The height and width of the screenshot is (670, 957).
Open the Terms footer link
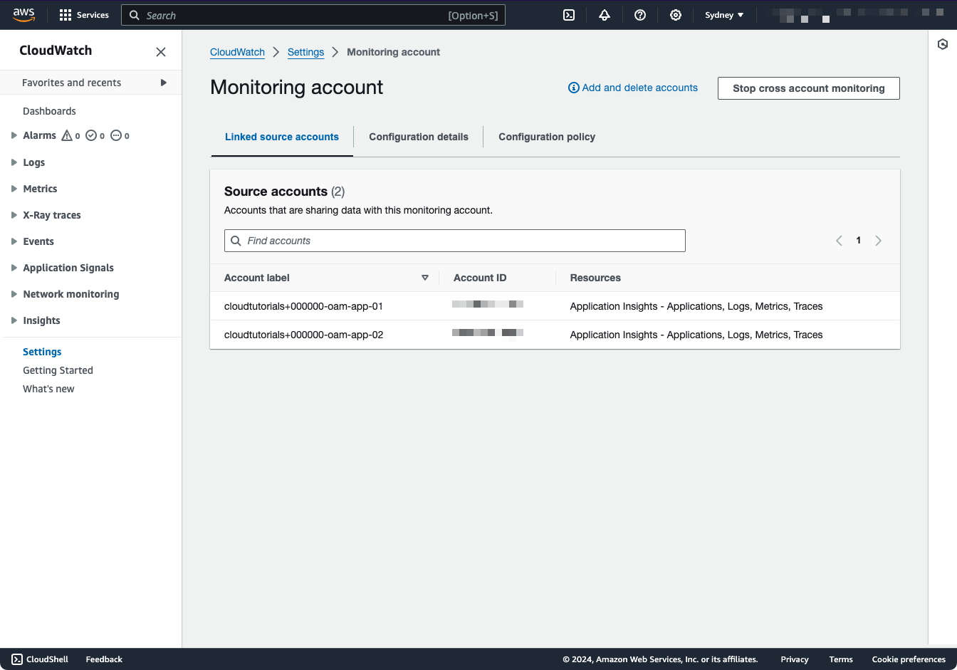pos(841,659)
